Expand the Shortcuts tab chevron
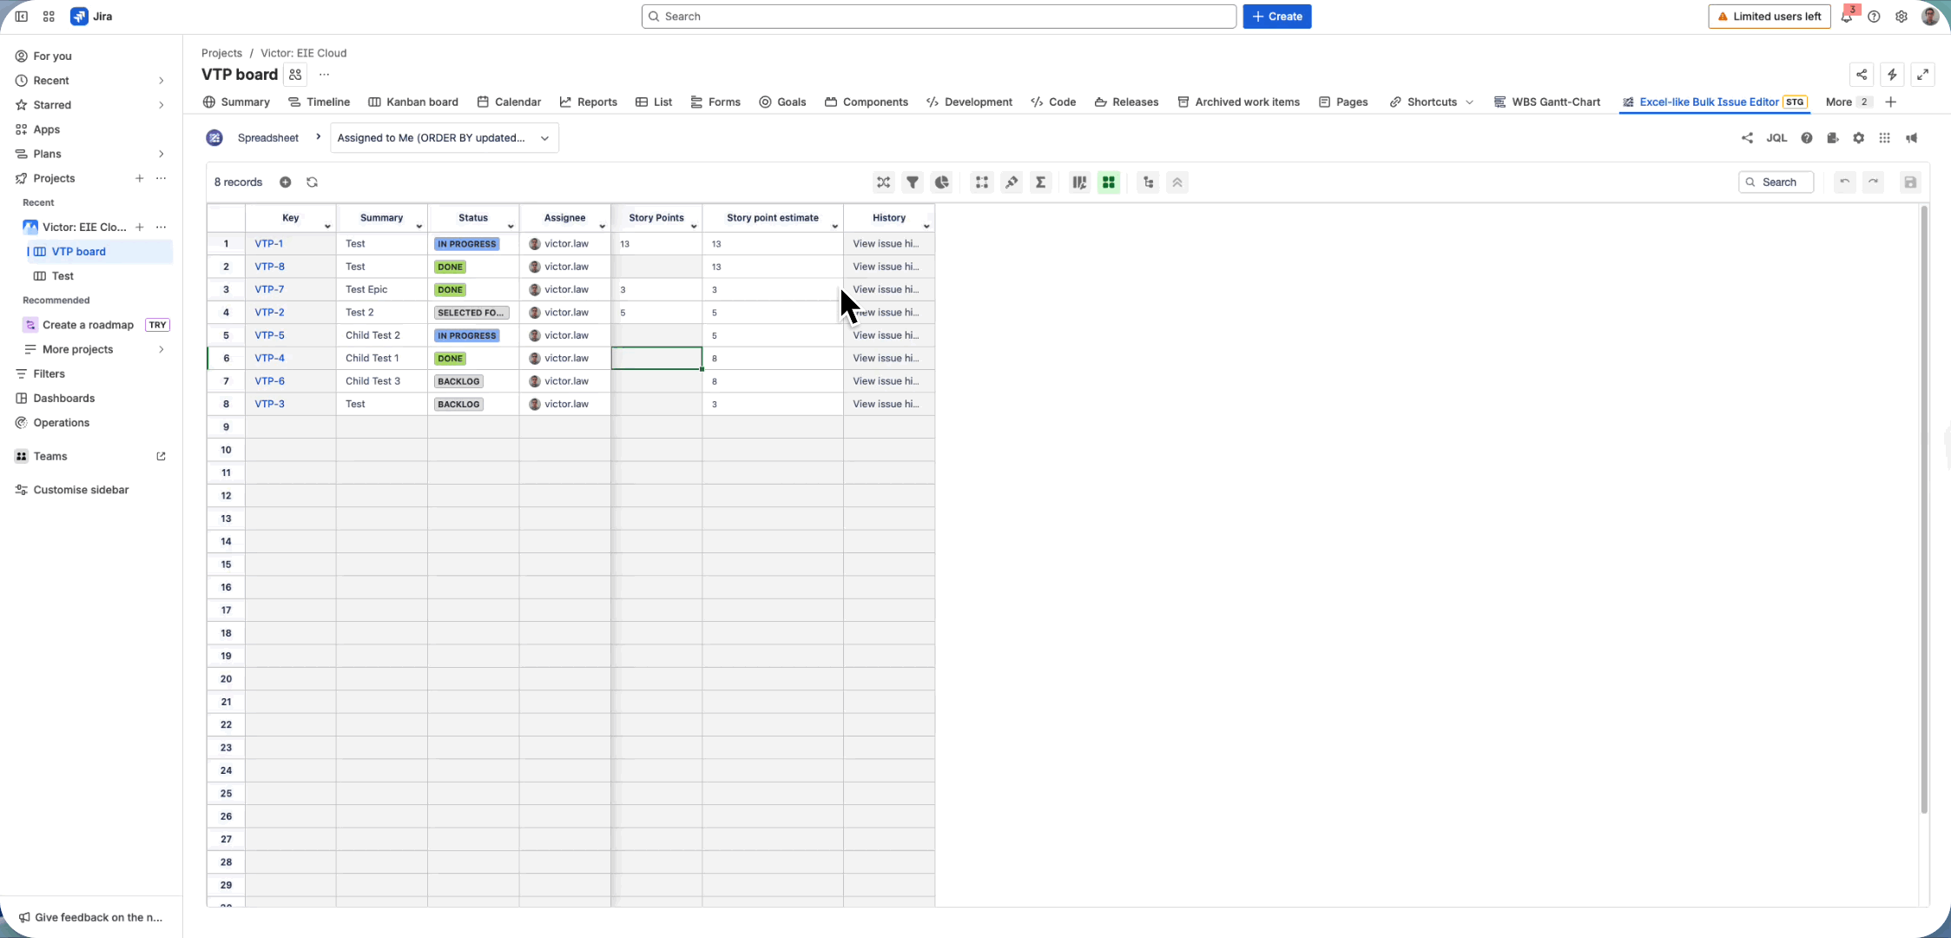 click(x=1470, y=102)
